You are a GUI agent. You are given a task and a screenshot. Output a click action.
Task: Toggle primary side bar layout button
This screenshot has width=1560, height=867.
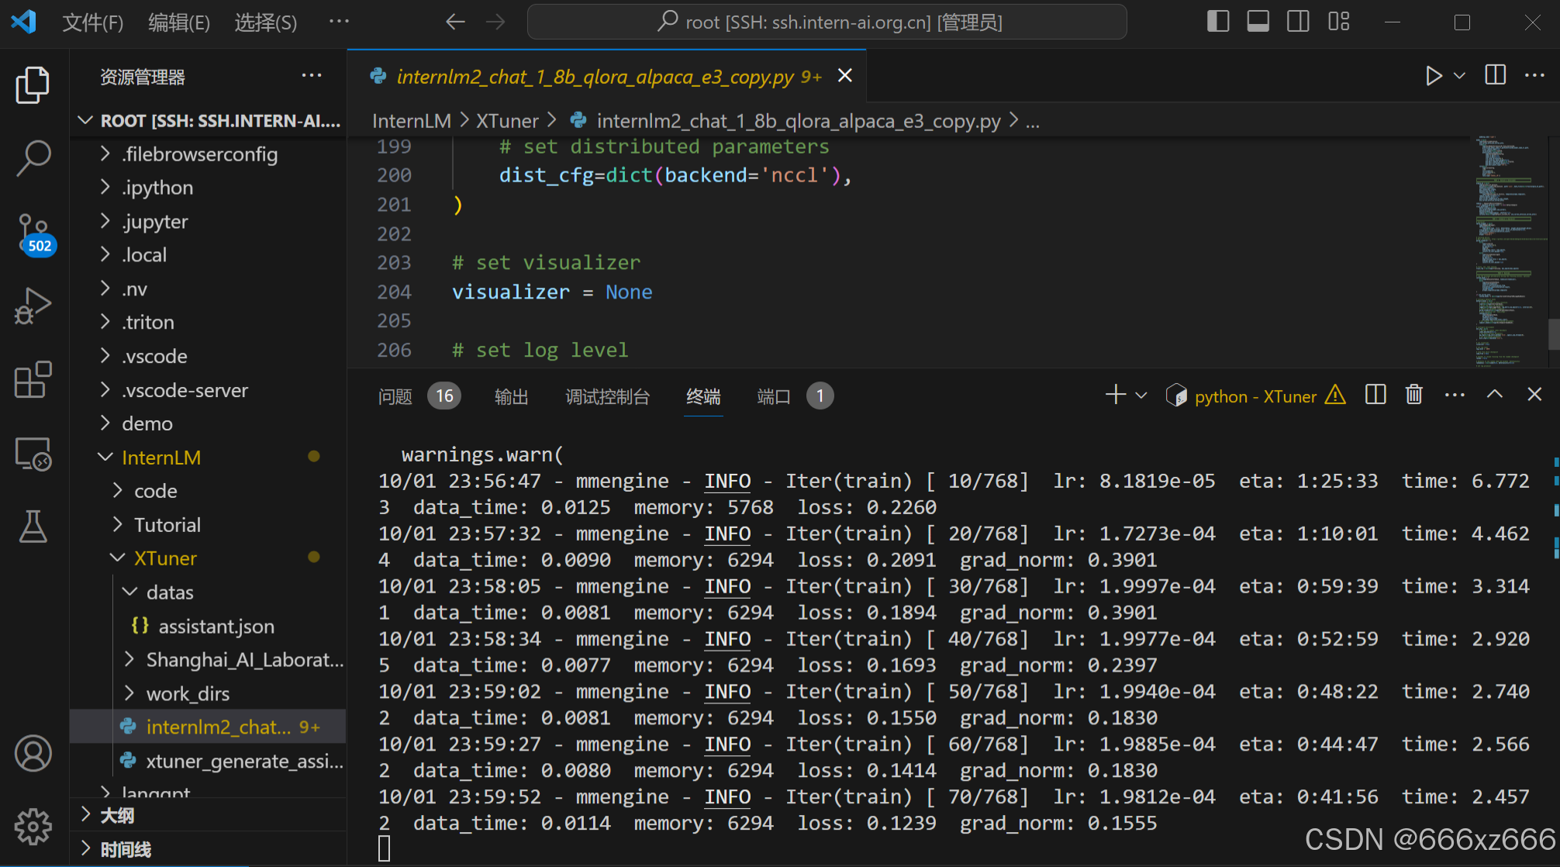(1218, 22)
